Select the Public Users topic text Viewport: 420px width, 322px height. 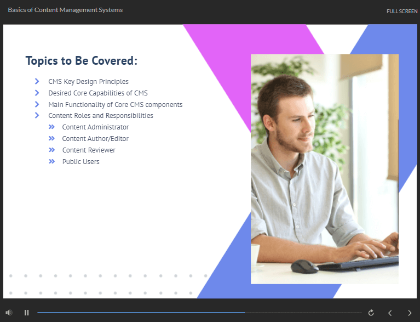[81, 161]
